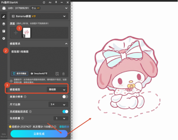Click the 立即生成 button
This screenshot has height=140, width=178.
pyautogui.click(x=39, y=134)
